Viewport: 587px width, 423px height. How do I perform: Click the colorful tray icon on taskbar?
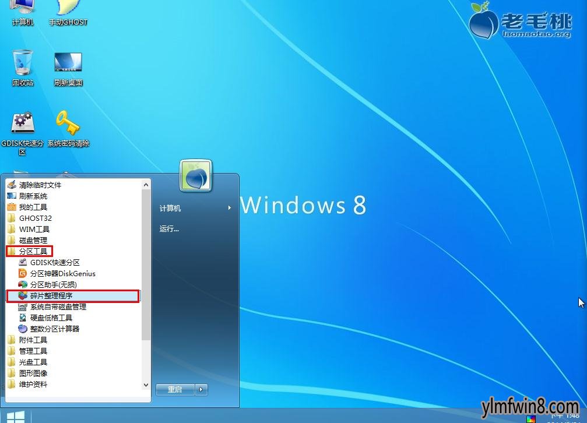[x=531, y=420]
